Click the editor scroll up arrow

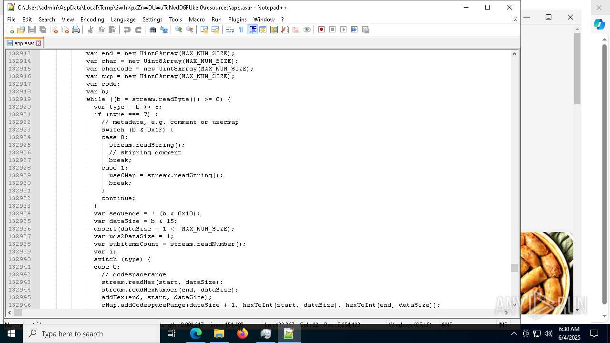(x=514, y=53)
